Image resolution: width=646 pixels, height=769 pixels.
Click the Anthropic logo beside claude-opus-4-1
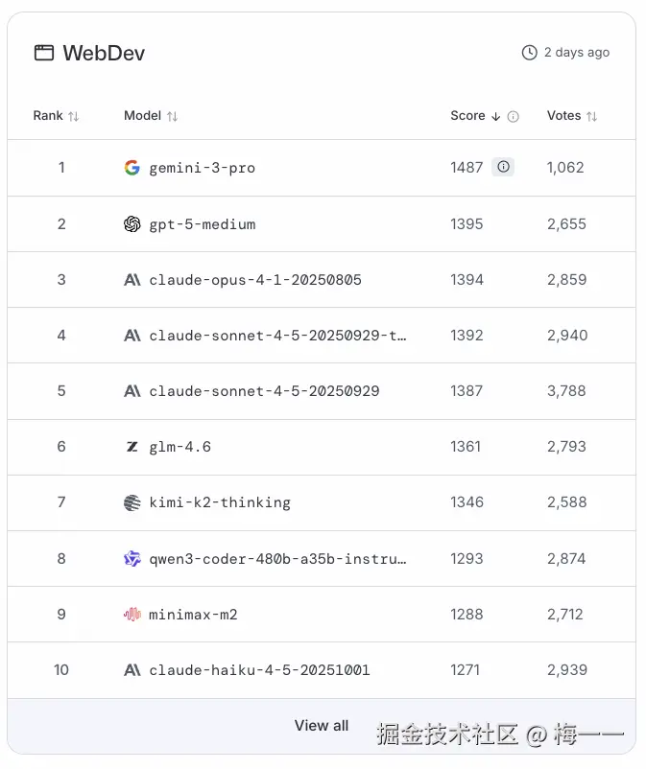[132, 280]
